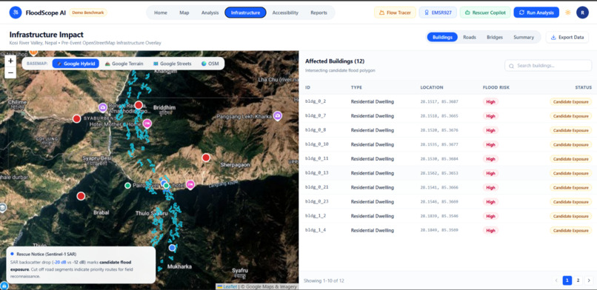Open the Analysis nav tab

tap(210, 13)
